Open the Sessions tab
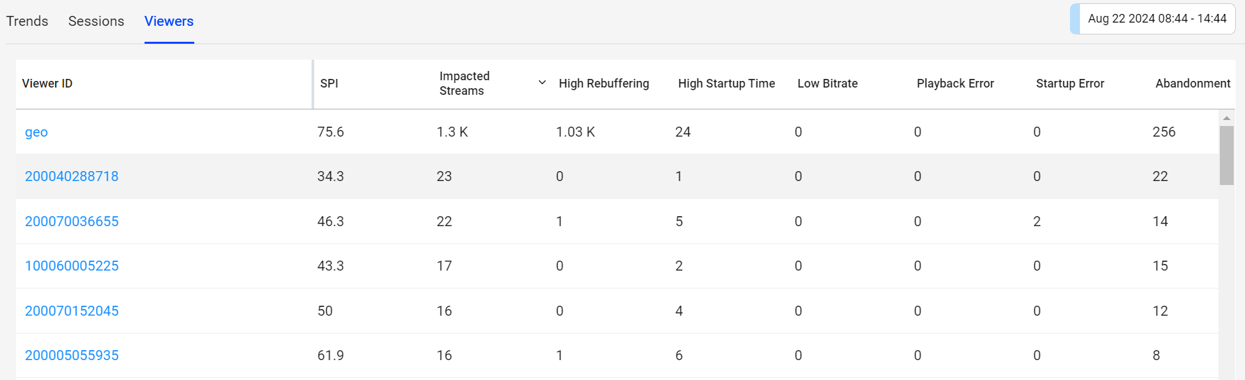1245x380 pixels. point(96,21)
